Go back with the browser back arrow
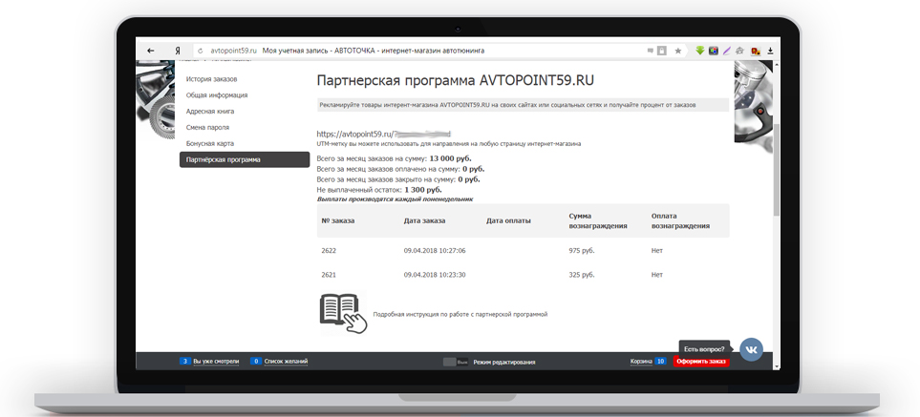Viewport: 920px width, 417px height. [151, 51]
